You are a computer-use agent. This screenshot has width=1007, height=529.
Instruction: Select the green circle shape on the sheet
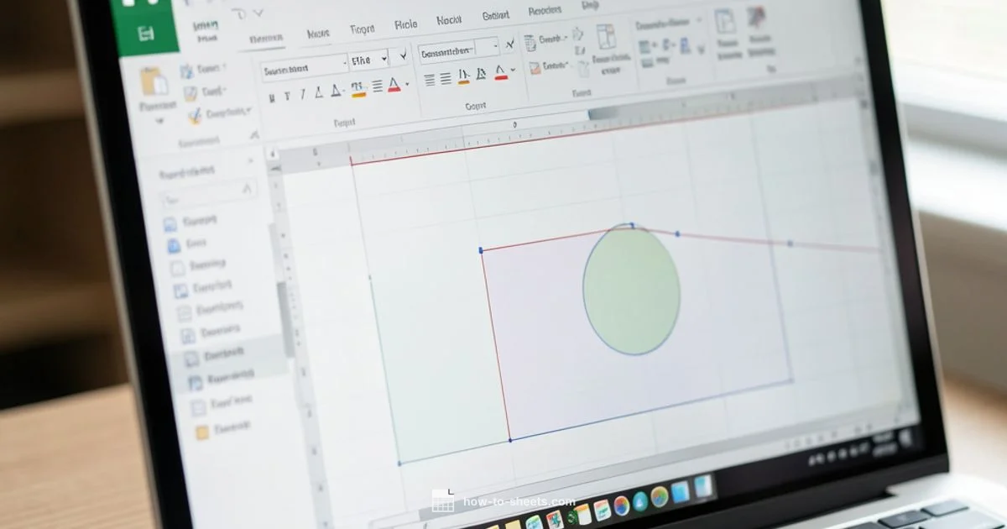pos(631,290)
